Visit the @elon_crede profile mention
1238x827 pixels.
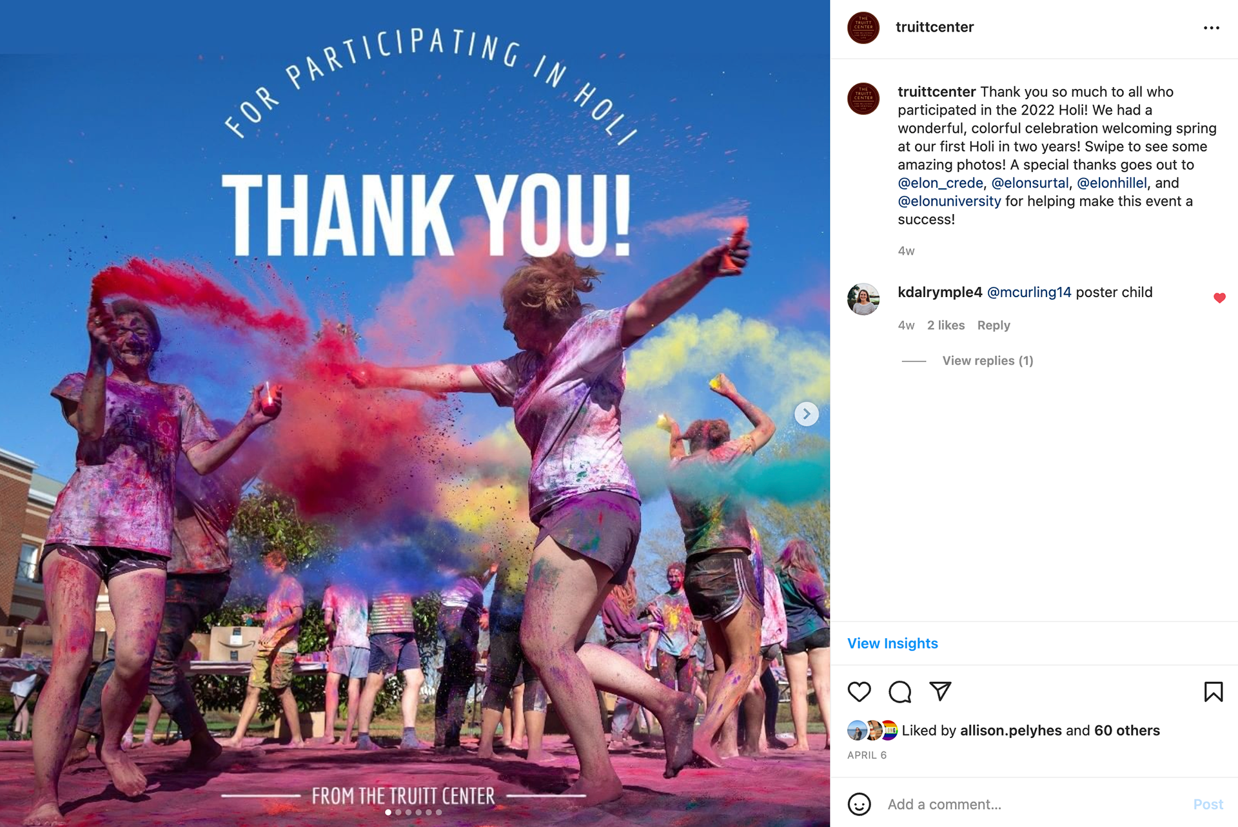coord(940,183)
